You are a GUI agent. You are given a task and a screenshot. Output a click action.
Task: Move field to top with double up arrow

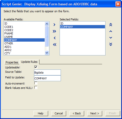tap(111, 25)
